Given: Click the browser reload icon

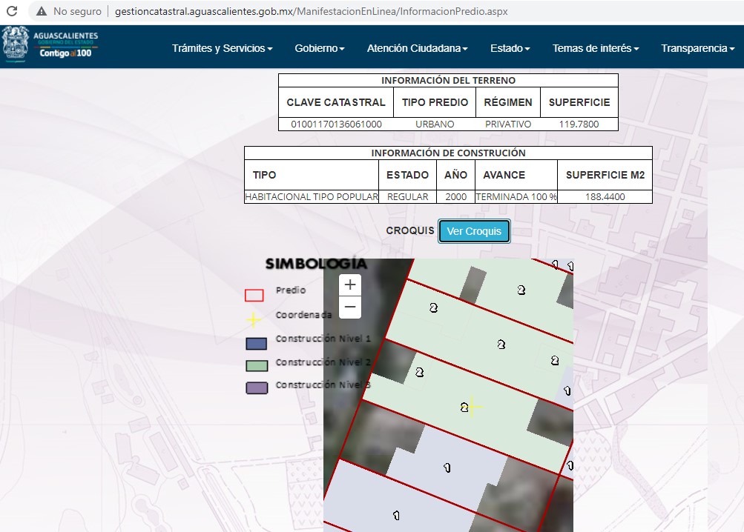Looking at the screenshot, I should pos(13,12).
